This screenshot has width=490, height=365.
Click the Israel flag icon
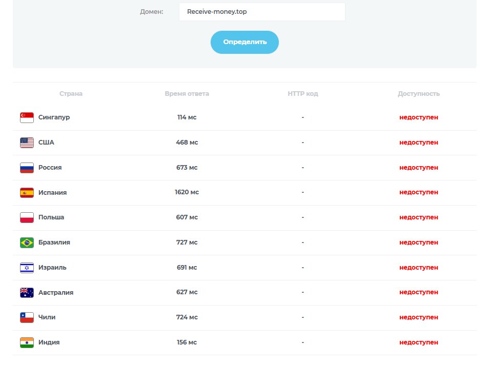(27, 268)
